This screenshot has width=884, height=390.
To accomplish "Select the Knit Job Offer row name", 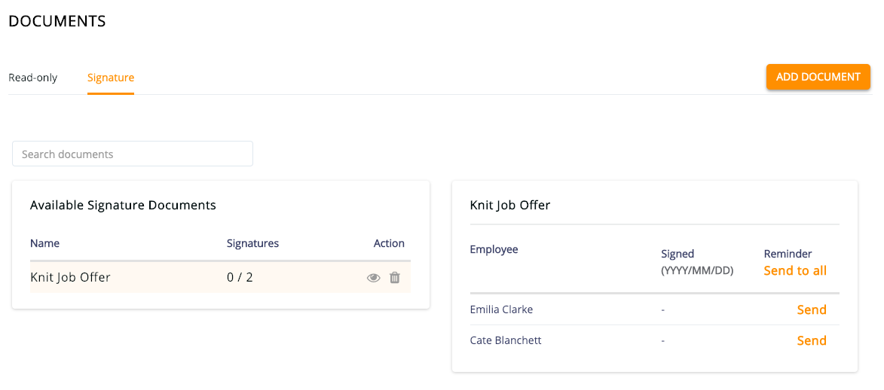I will click(x=71, y=277).
